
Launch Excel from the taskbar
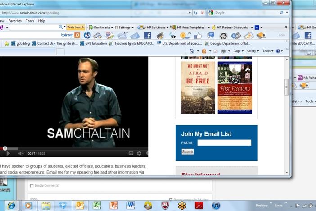click(96, 205)
